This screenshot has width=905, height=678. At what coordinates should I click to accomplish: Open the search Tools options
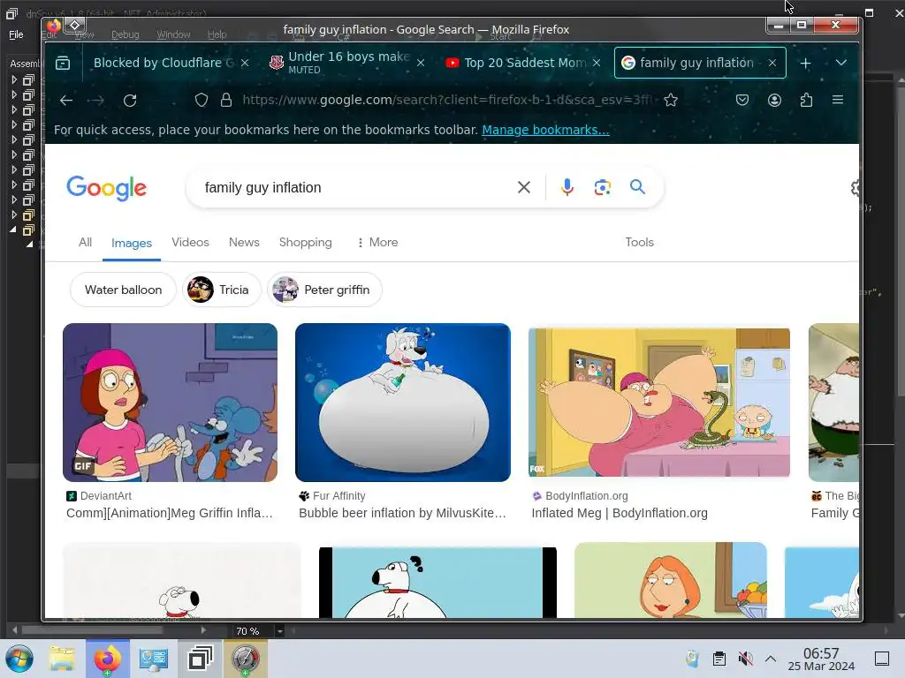click(x=640, y=243)
